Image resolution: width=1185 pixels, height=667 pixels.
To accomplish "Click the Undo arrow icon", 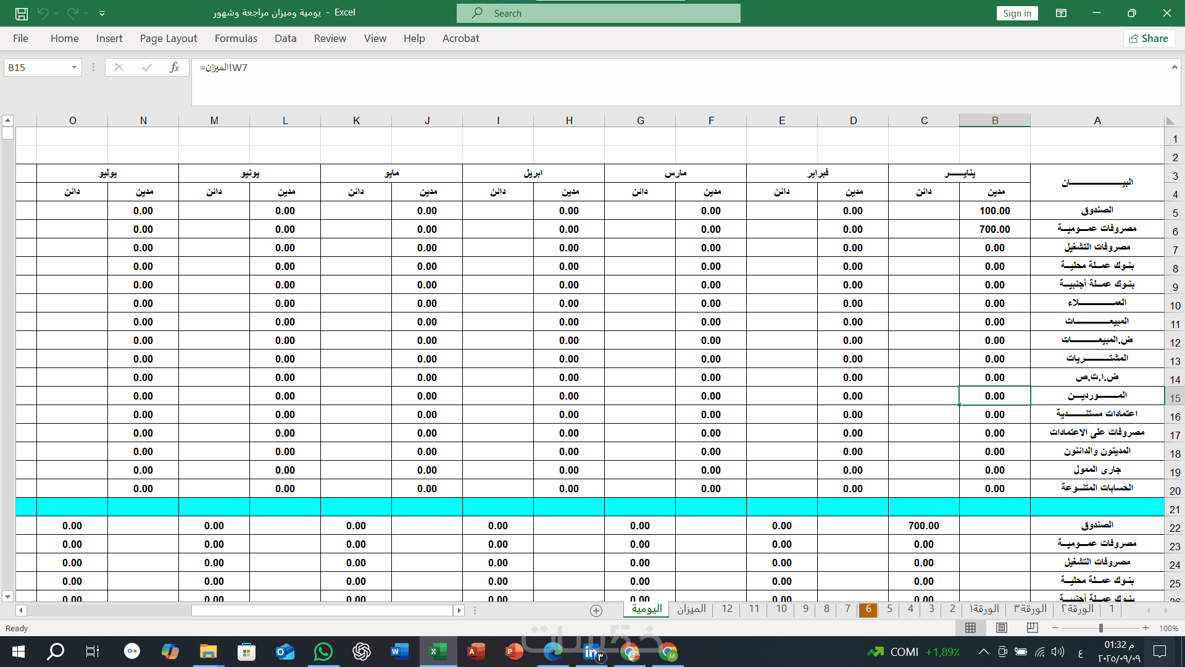I will (43, 13).
